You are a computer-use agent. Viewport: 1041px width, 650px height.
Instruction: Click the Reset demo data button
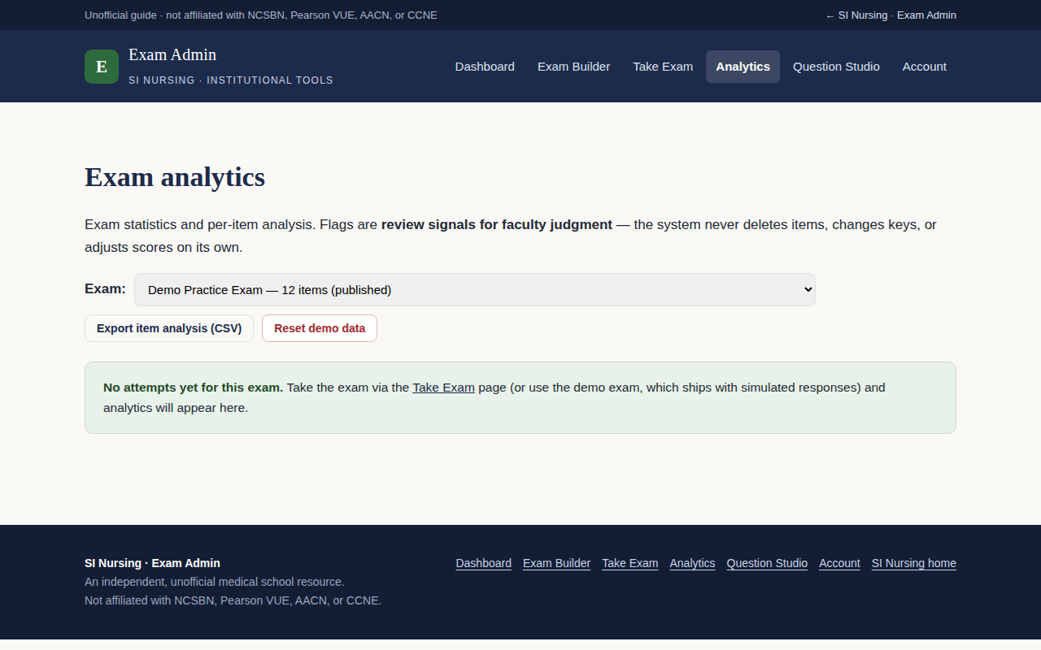click(x=320, y=328)
